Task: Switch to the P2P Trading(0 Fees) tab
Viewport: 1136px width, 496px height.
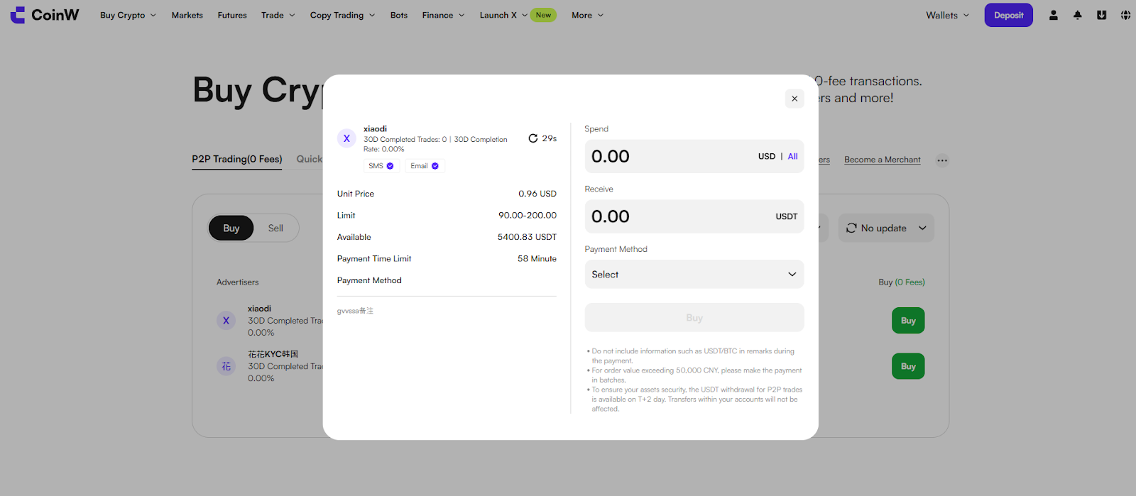Action: (x=237, y=159)
